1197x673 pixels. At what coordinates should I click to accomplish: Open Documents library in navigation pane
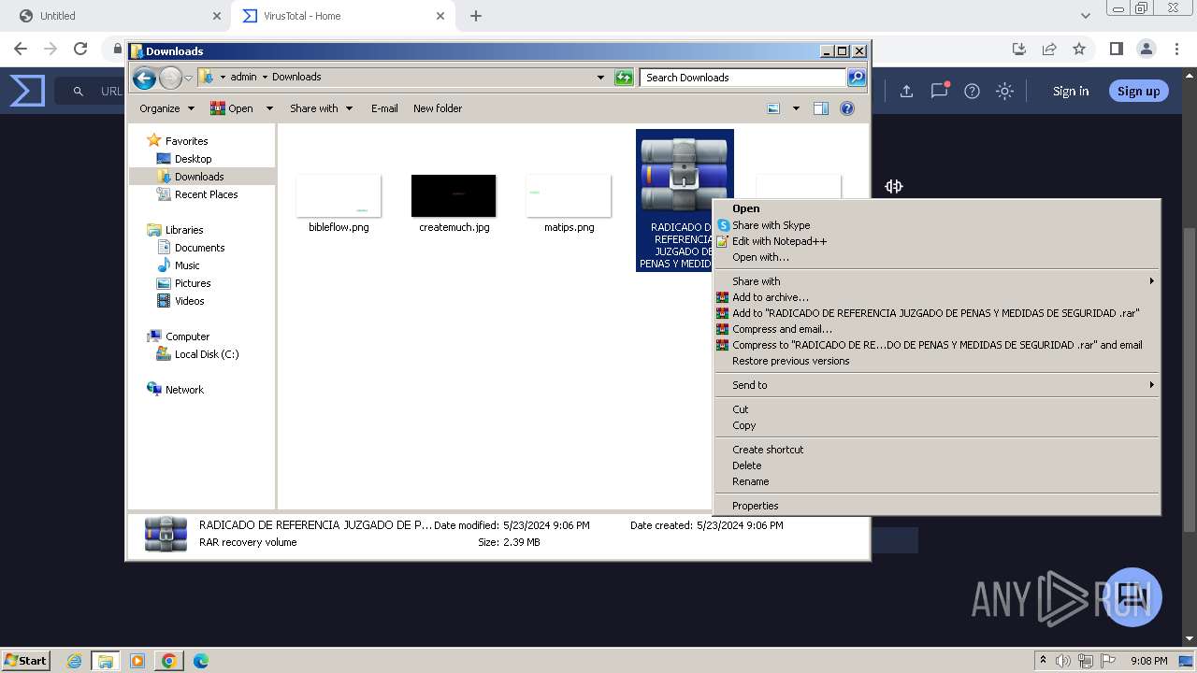pyautogui.click(x=199, y=248)
